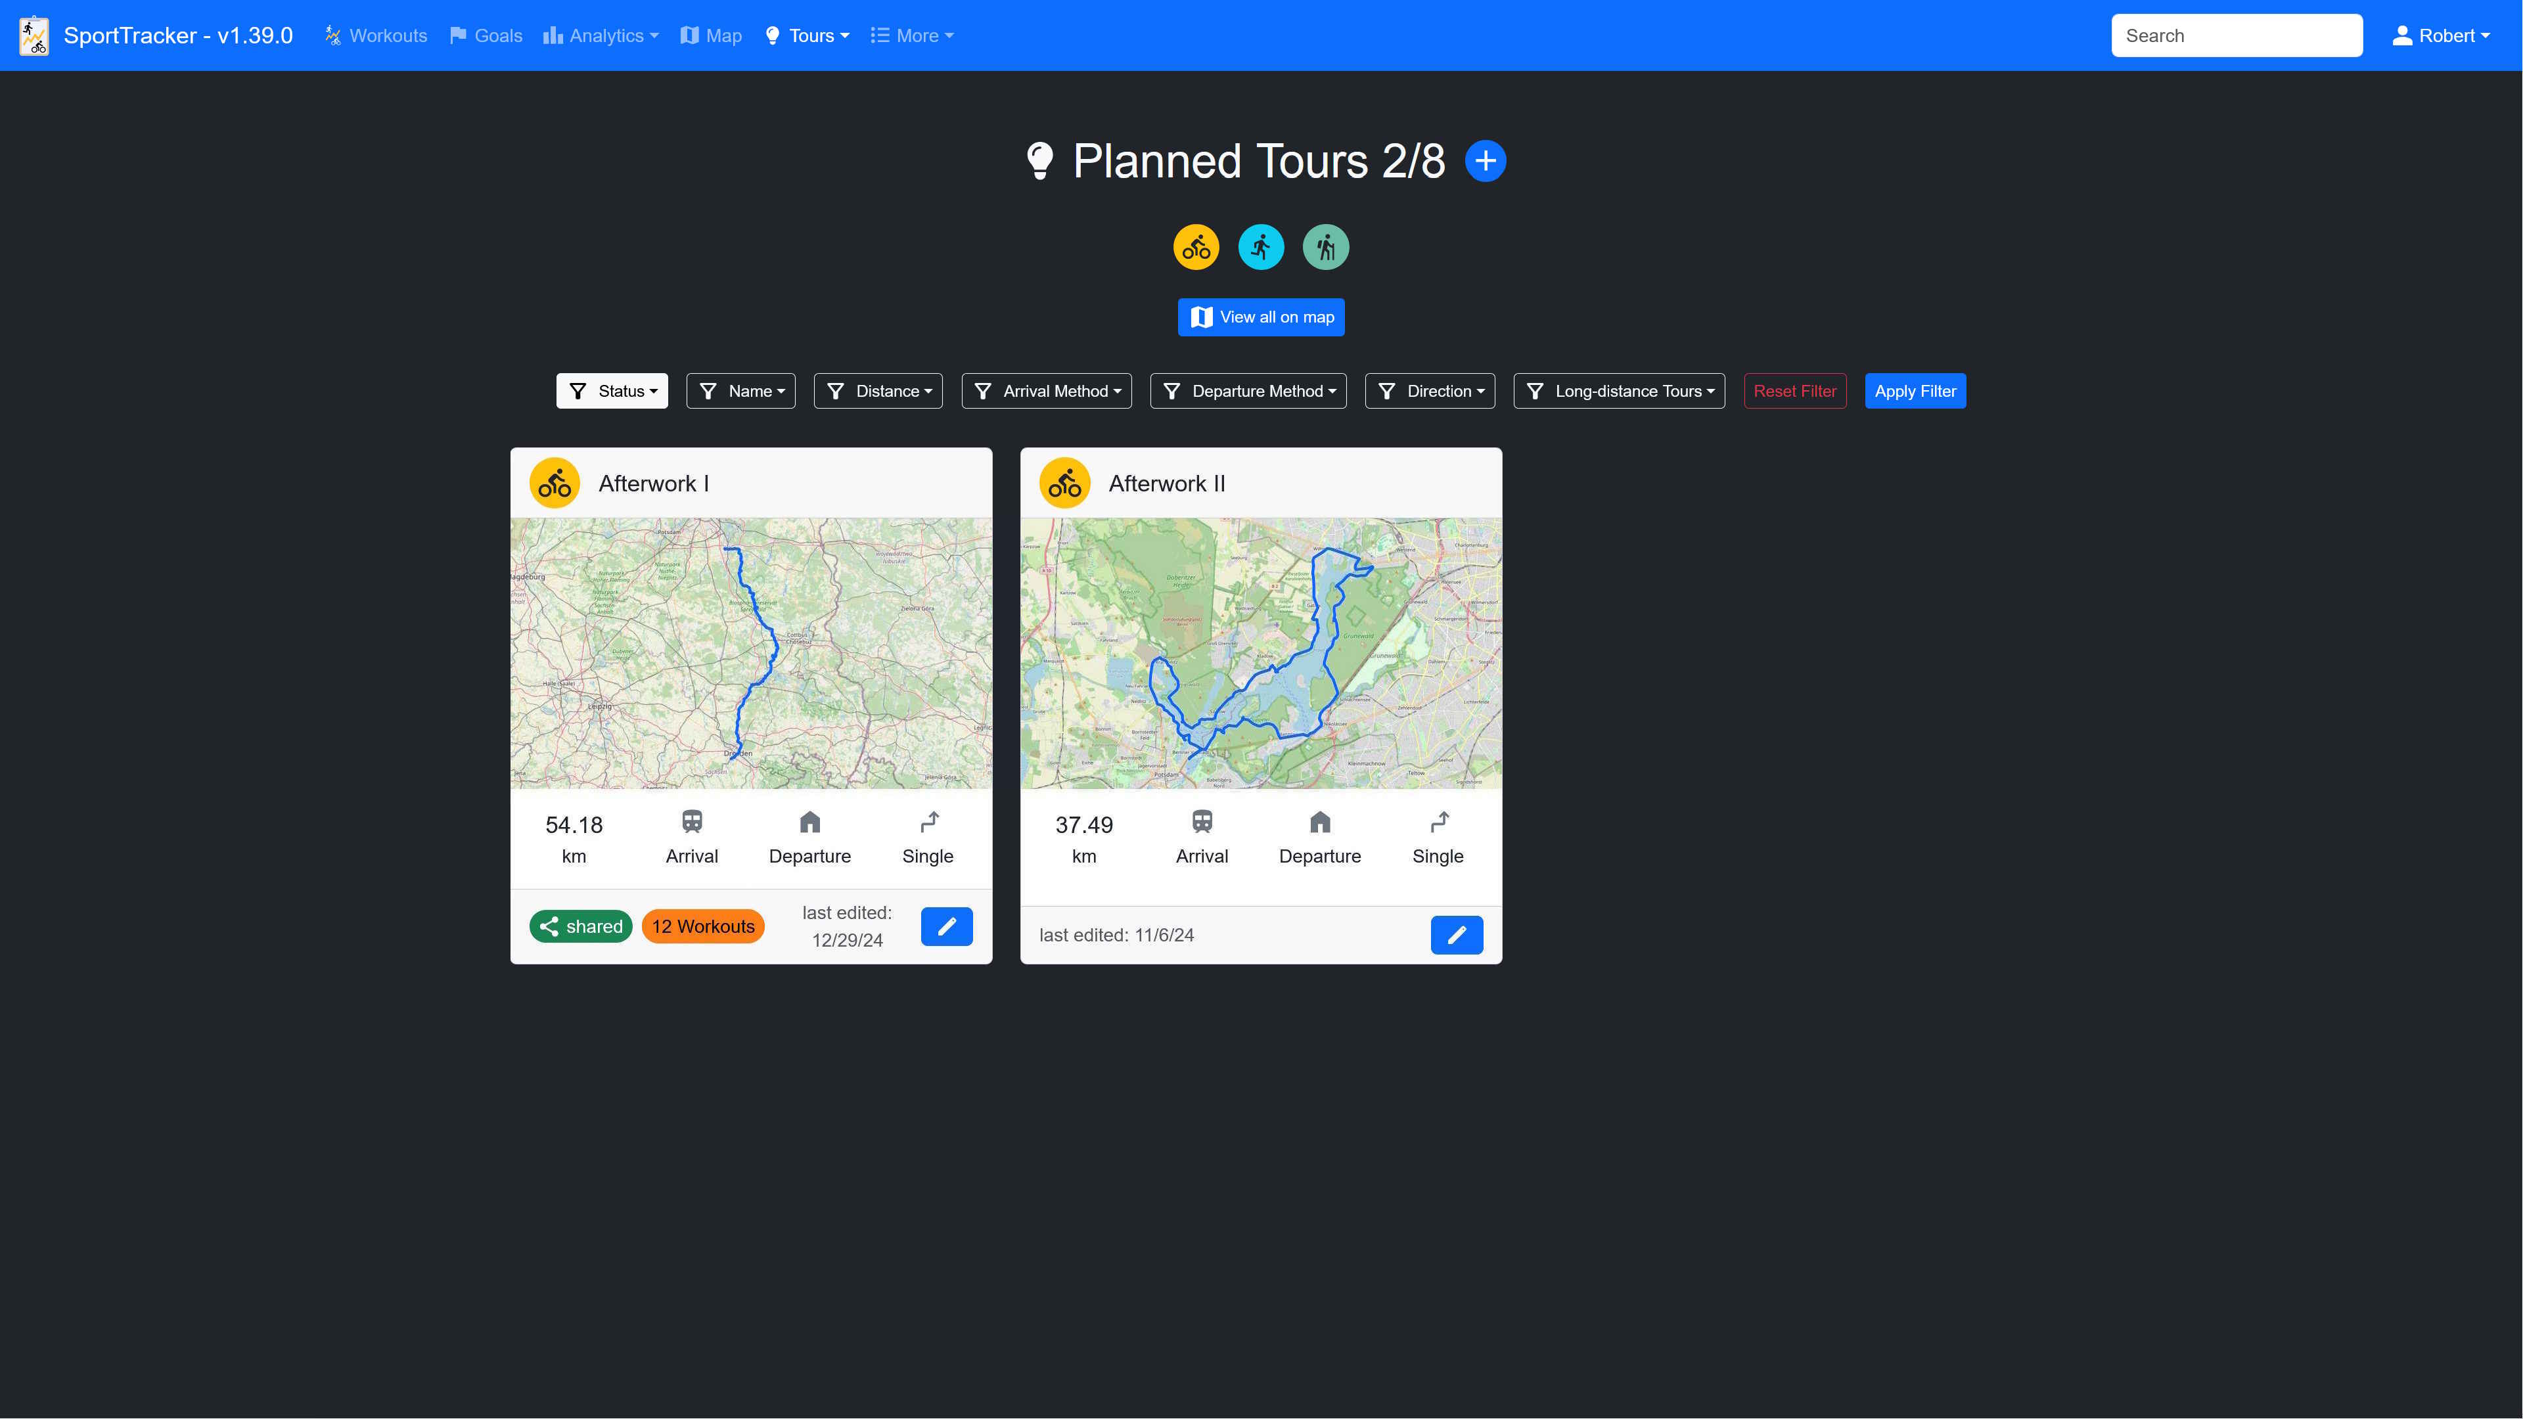
Task: Toggle the hiking sport type filter
Action: [x=1325, y=247]
